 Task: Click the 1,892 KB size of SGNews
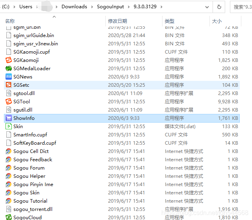coord(228,76)
